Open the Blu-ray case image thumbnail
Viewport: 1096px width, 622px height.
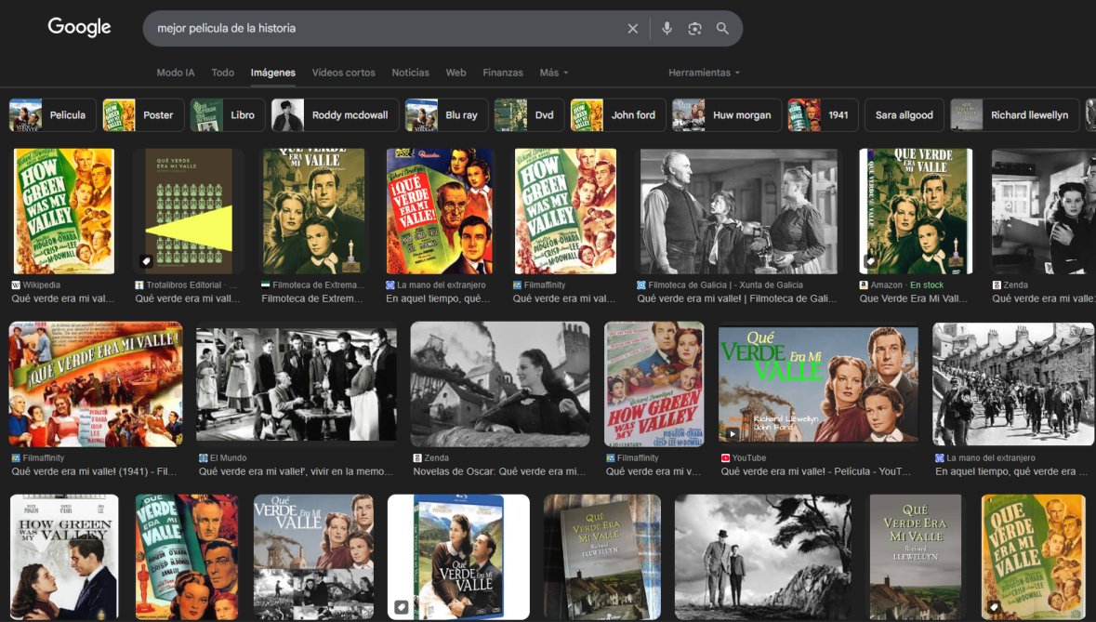click(x=458, y=557)
